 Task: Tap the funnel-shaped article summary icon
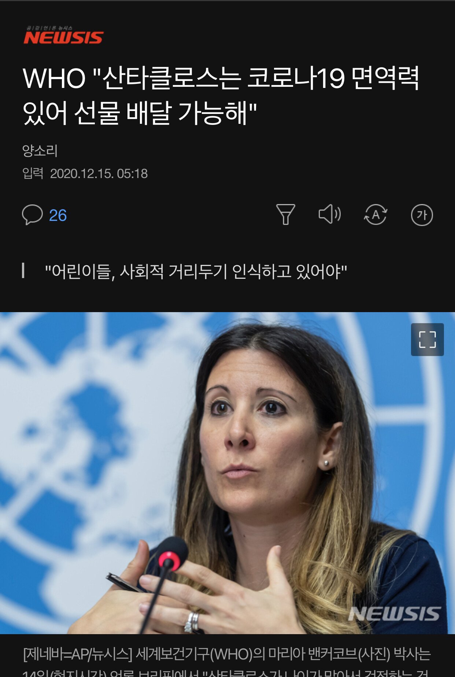click(x=285, y=215)
